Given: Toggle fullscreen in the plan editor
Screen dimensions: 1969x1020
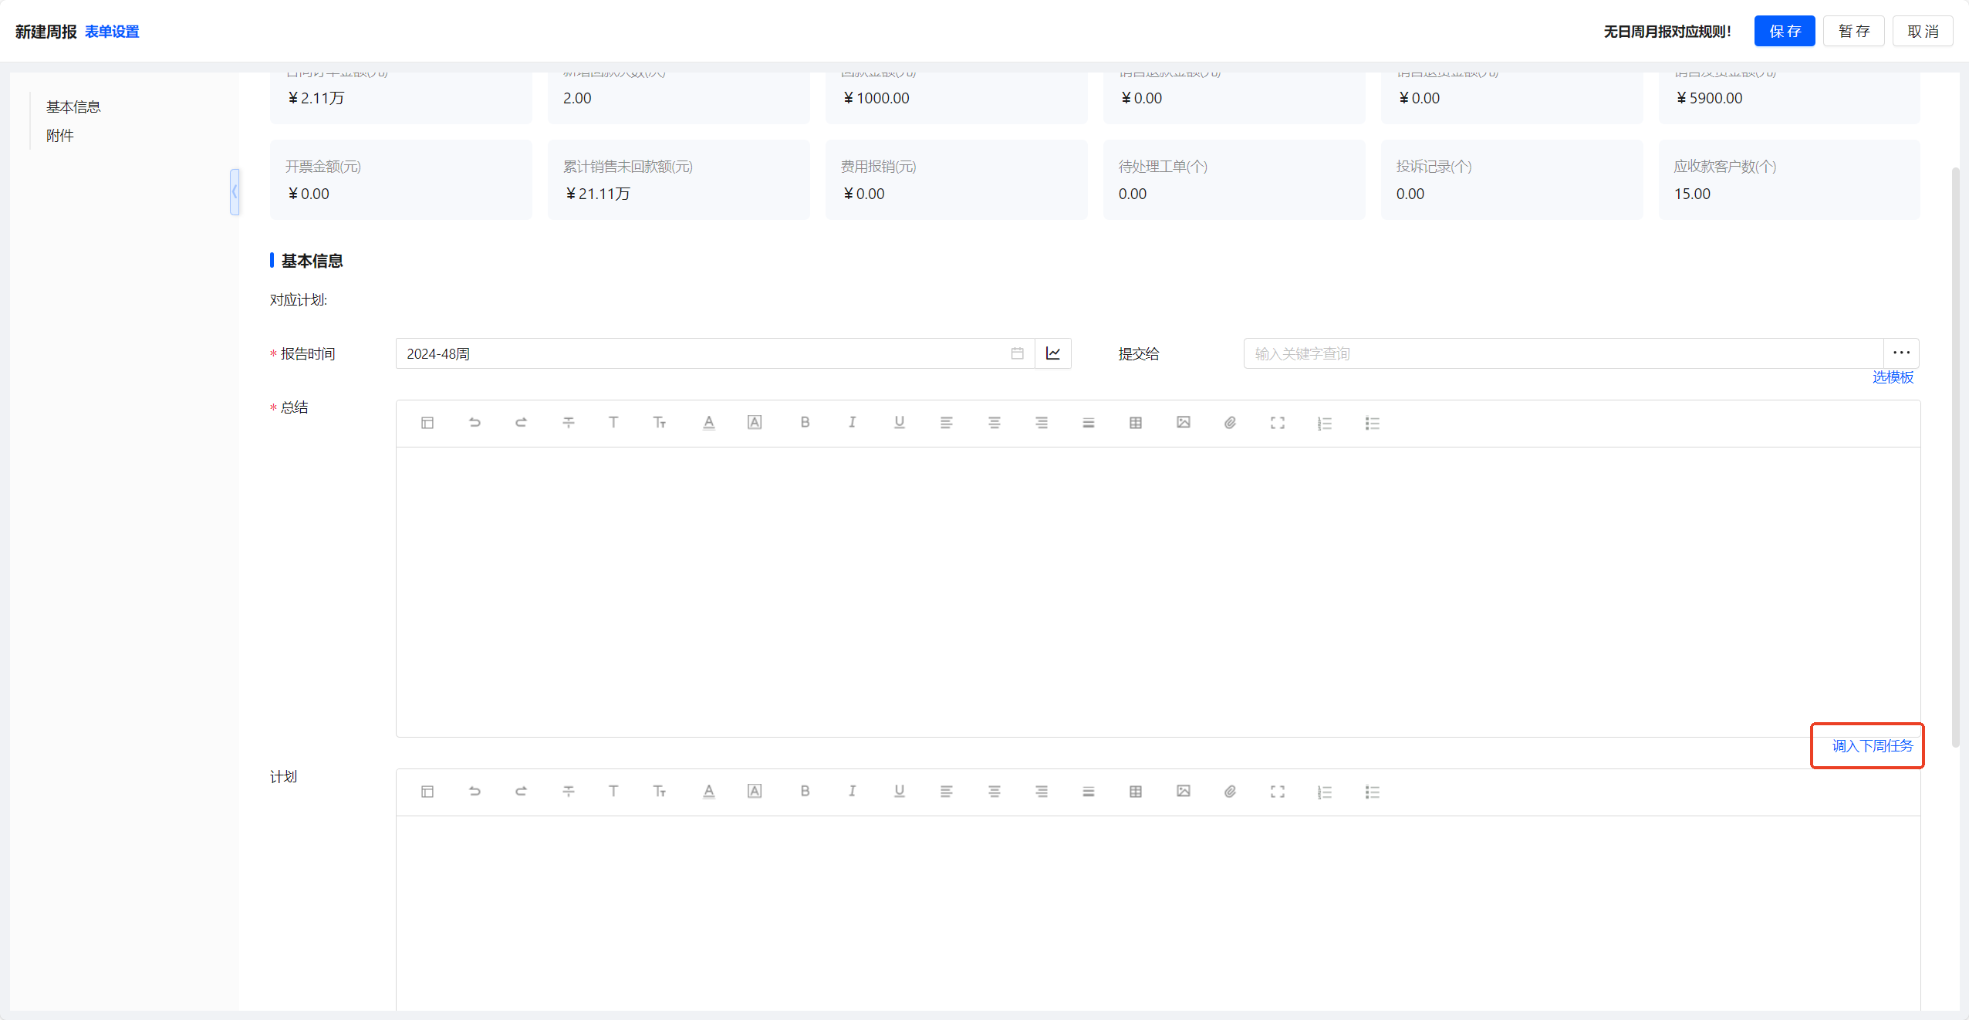Looking at the screenshot, I should coord(1277,792).
